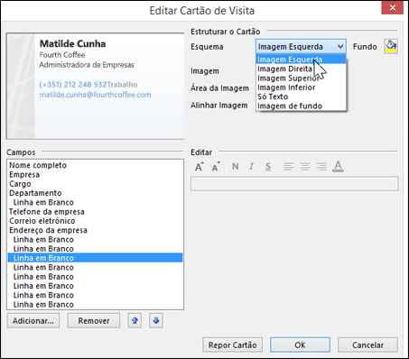This screenshot has width=409, height=359.
Task: Confirm with the OK button
Action: point(300,345)
